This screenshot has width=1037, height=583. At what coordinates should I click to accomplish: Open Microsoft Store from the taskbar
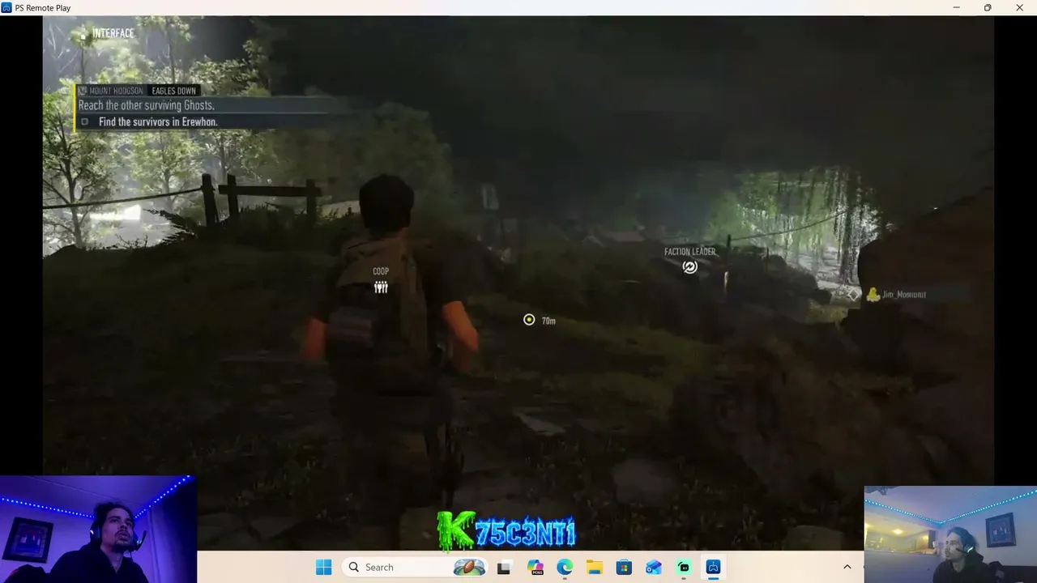pyautogui.click(x=624, y=567)
